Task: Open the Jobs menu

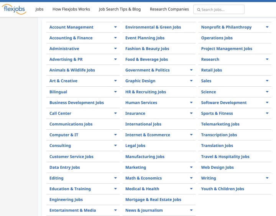Action: [39, 9]
